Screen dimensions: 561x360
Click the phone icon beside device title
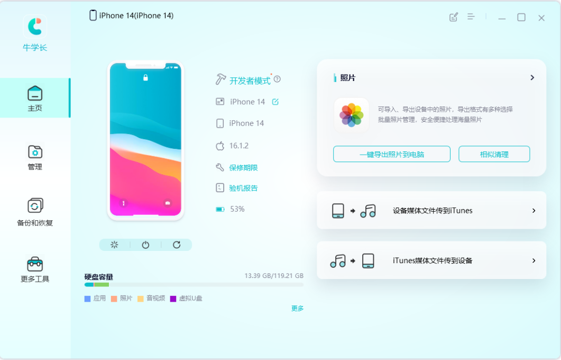(93, 15)
